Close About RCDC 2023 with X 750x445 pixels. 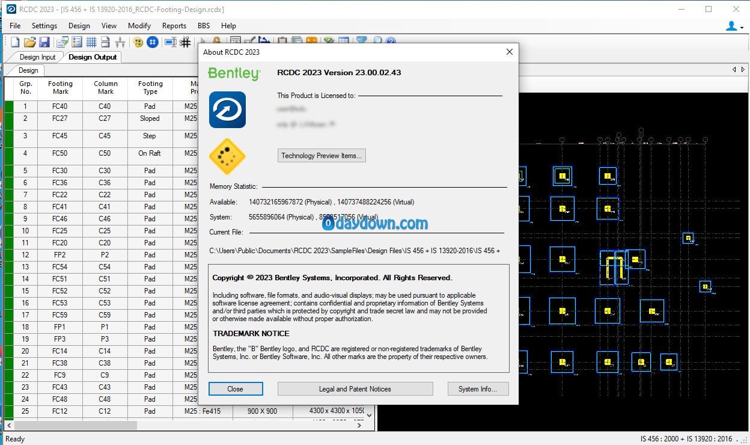click(509, 52)
